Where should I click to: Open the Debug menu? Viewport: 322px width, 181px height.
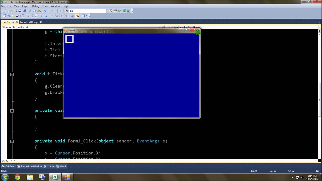pyautogui.click(x=36, y=6)
